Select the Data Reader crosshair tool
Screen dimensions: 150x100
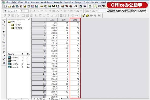(4, 32)
